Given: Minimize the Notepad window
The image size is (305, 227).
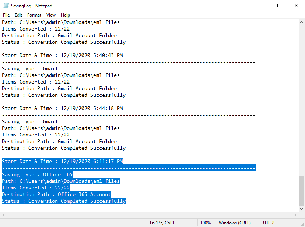Looking at the screenshot, I should pyautogui.click(x=262, y=6).
